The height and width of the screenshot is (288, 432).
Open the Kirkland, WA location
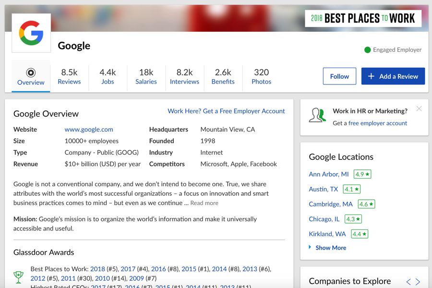(327, 234)
